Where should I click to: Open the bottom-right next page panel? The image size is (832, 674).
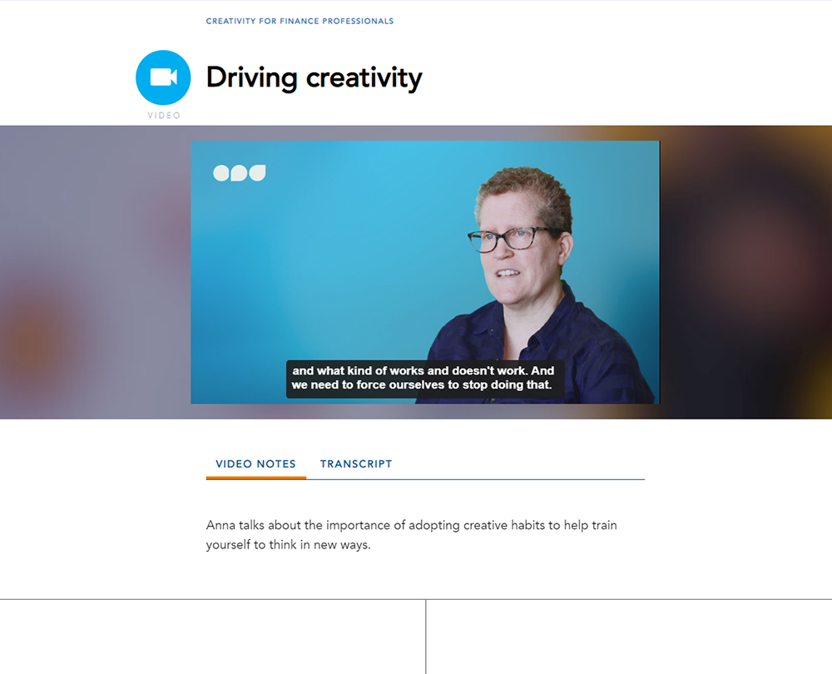click(x=629, y=637)
